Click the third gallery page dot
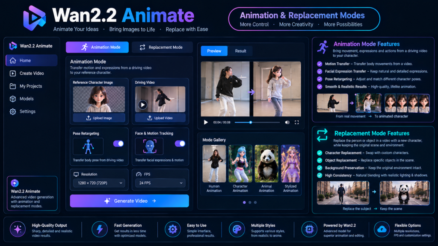The width and height of the screenshot is (438, 246). (x=255, y=202)
